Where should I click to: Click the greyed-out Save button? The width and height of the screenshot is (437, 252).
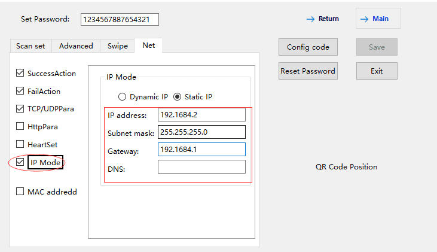point(377,47)
